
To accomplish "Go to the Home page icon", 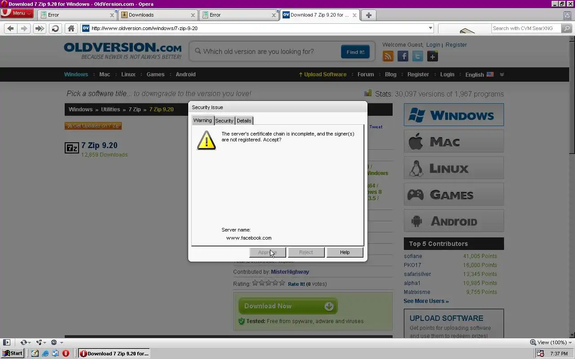I will (71, 28).
